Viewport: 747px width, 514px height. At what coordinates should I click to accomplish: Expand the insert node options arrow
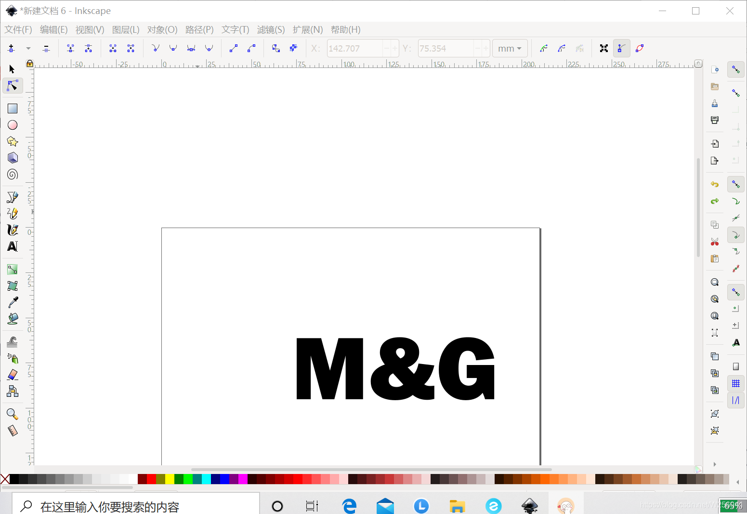click(x=28, y=48)
